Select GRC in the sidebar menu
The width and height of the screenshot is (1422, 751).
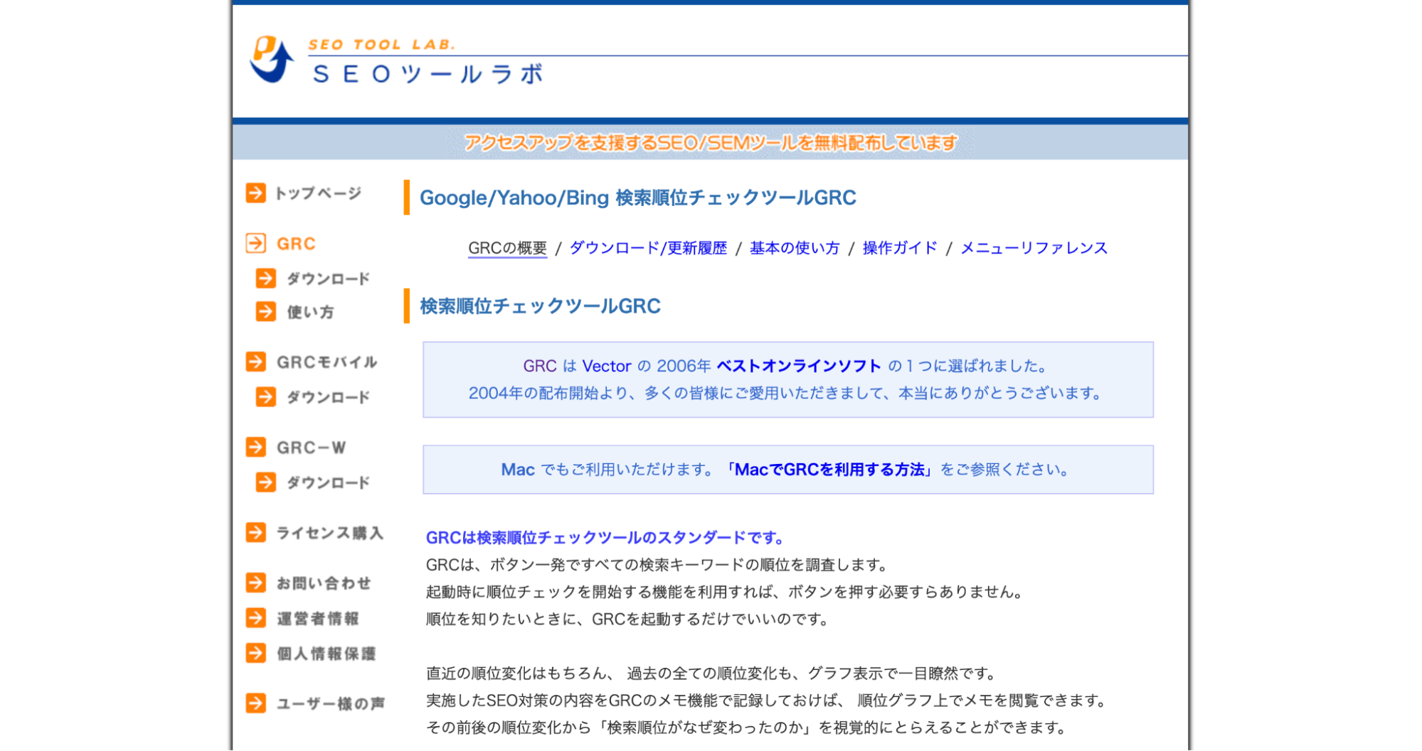click(x=296, y=244)
